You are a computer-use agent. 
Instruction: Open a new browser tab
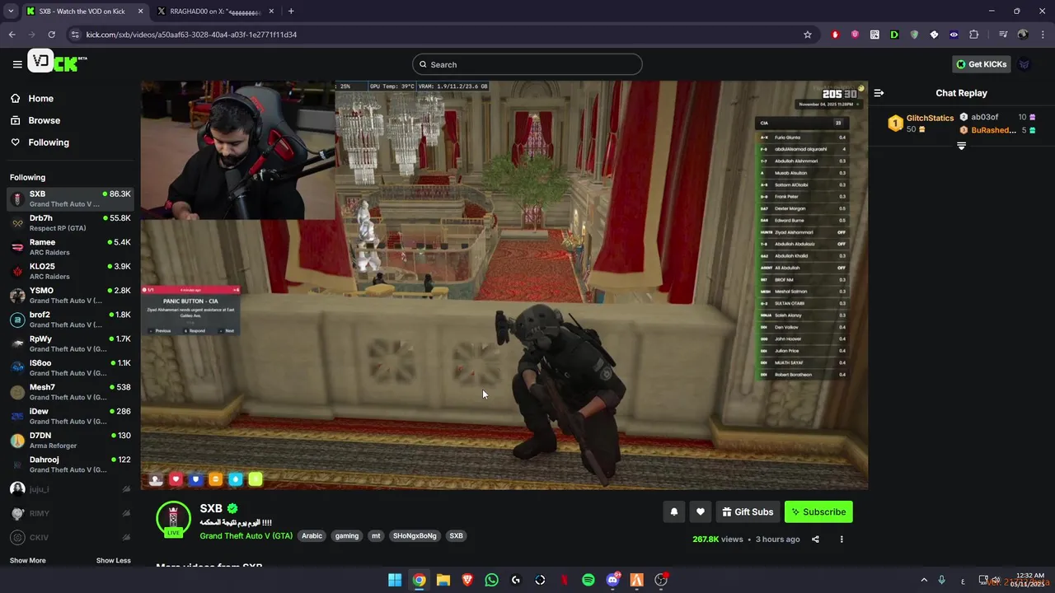tap(291, 12)
